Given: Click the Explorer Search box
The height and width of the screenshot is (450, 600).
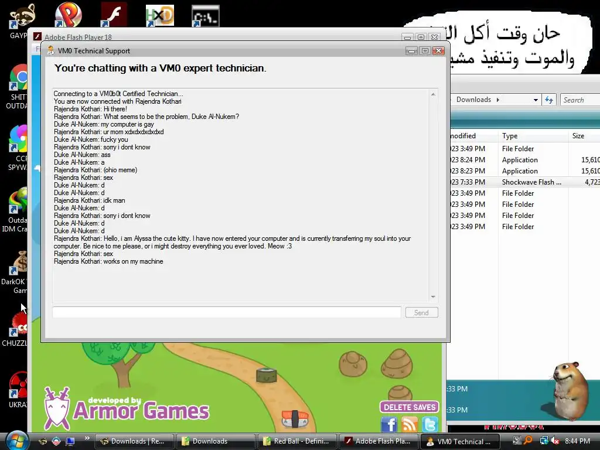Looking at the screenshot, I should coord(580,100).
